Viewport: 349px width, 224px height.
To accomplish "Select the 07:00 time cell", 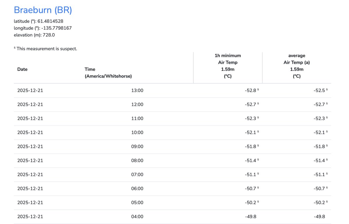I will (x=137, y=175).
